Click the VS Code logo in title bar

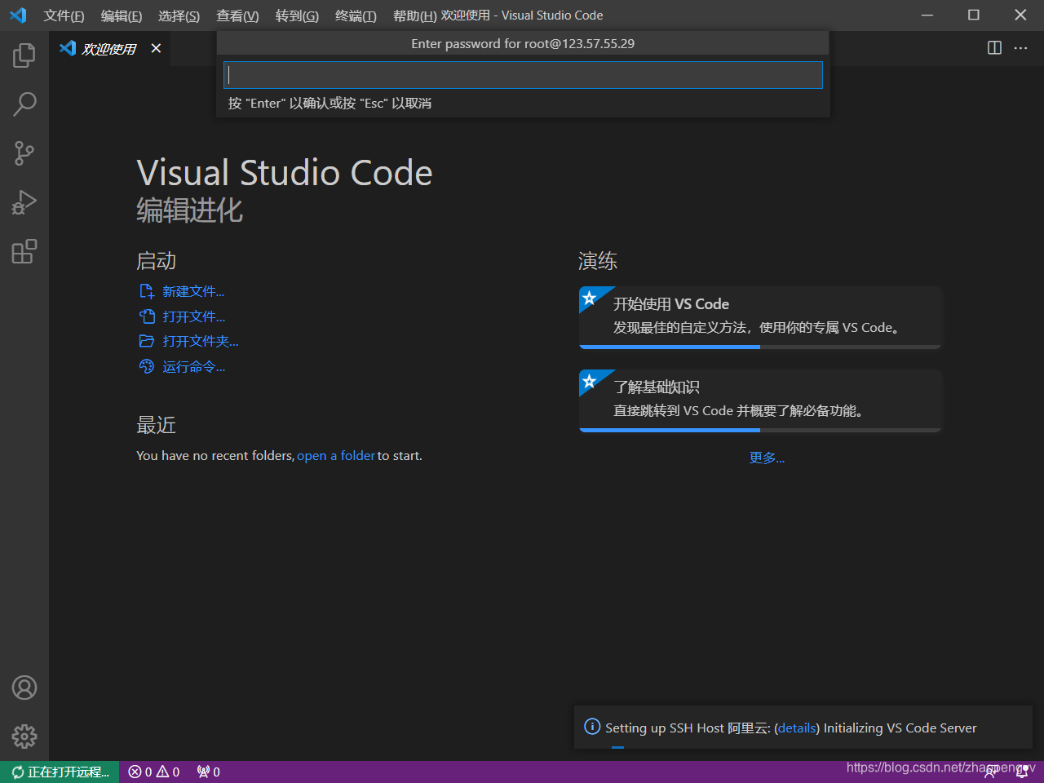pos(18,15)
